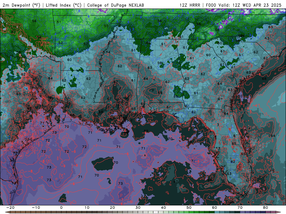This screenshot has width=286, height=214.
Task: Click the dewpoint value 55 on the map
Action: tap(106, 26)
